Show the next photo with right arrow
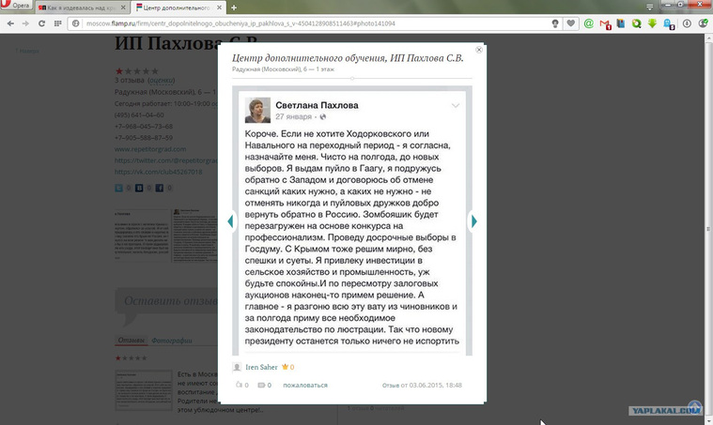 click(473, 221)
